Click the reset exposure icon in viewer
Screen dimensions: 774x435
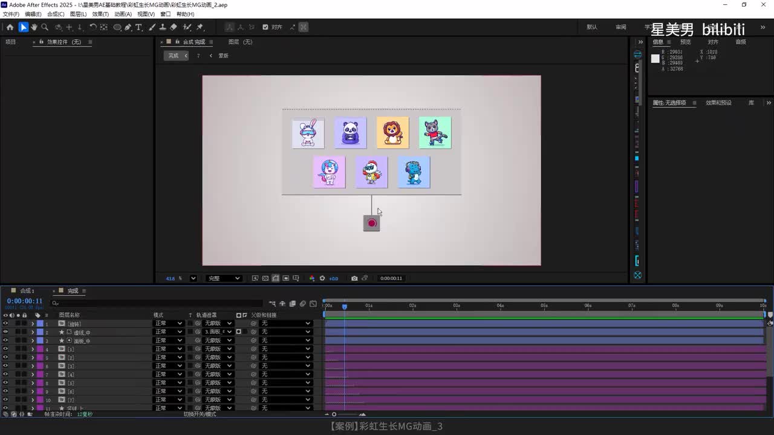click(x=322, y=279)
